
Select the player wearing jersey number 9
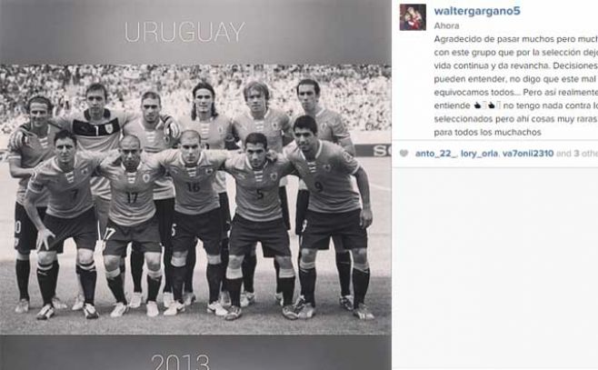[331, 216]
